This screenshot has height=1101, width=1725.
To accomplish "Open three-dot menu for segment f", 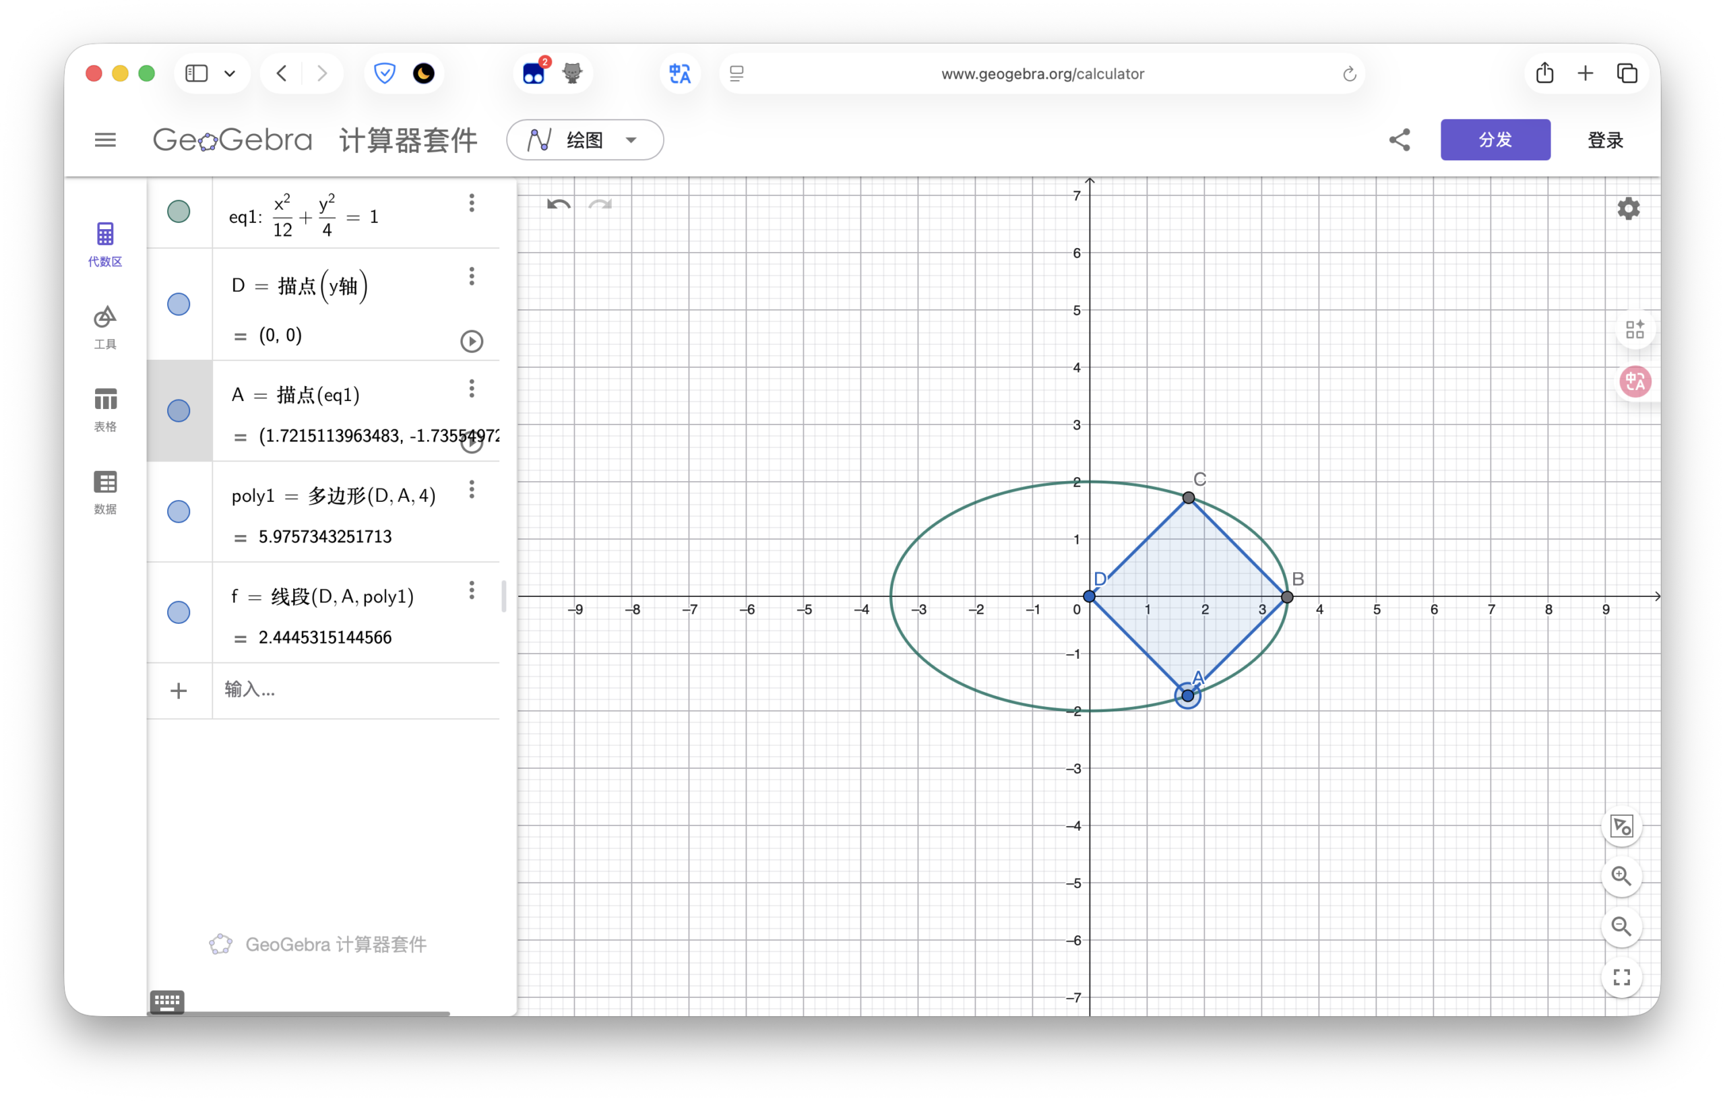I will pos(472,590).
